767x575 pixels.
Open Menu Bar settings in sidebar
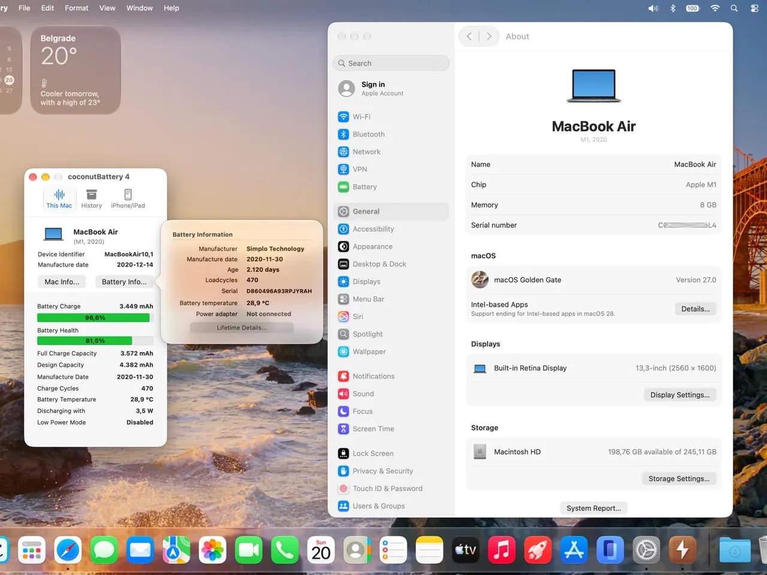click(391, 299)
